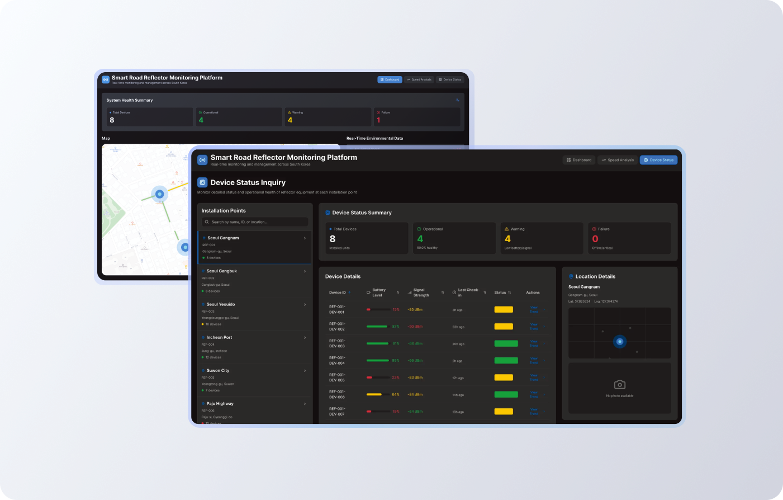Viewport: 783px width, 500px height.
Task: Click the yellow status swatch for REF-001-DEV-001
Action: pos(504,309)
